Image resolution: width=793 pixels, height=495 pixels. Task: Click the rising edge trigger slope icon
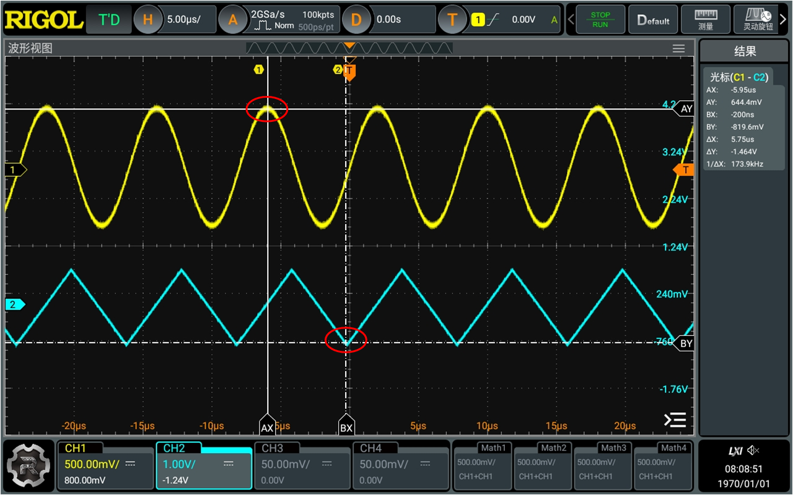(493, 20)
